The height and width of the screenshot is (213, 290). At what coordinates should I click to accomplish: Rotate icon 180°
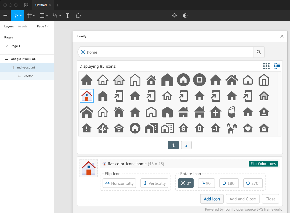point(229,183)
